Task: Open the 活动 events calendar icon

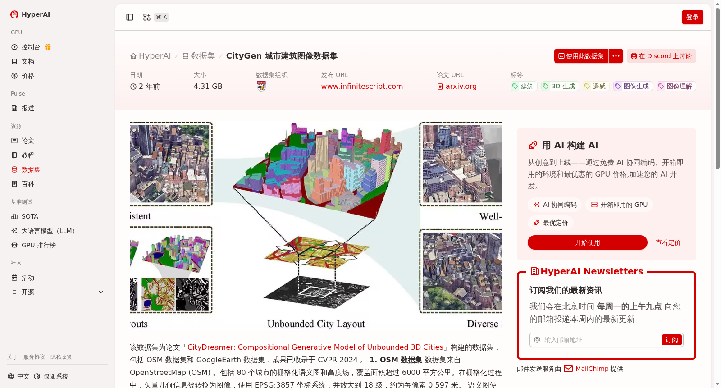Action: [14, 278]
